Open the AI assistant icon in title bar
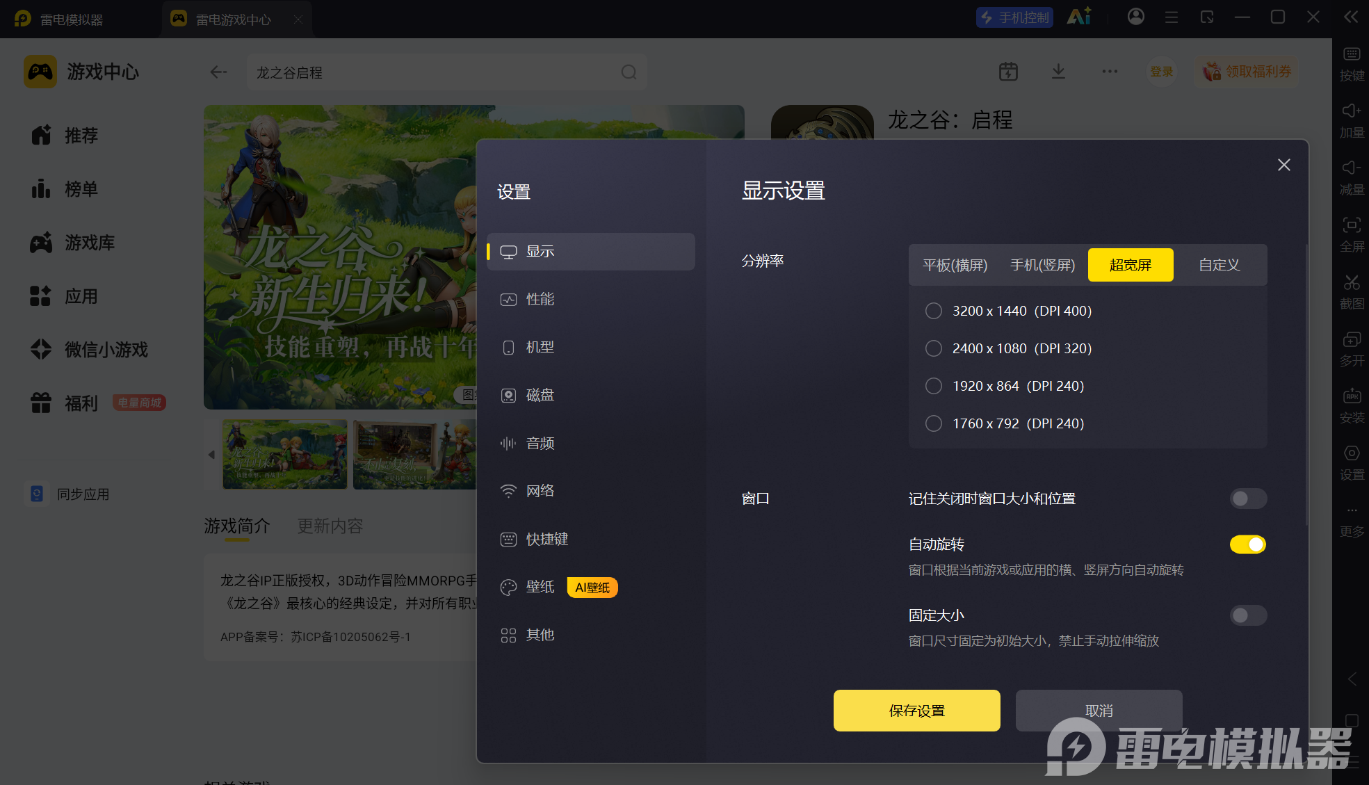Viewport: 1369px width, 785px height. point(1080,16)
